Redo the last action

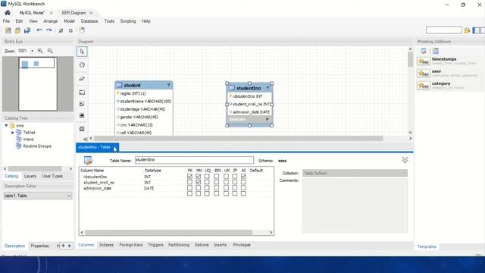[x=48, y=30]
